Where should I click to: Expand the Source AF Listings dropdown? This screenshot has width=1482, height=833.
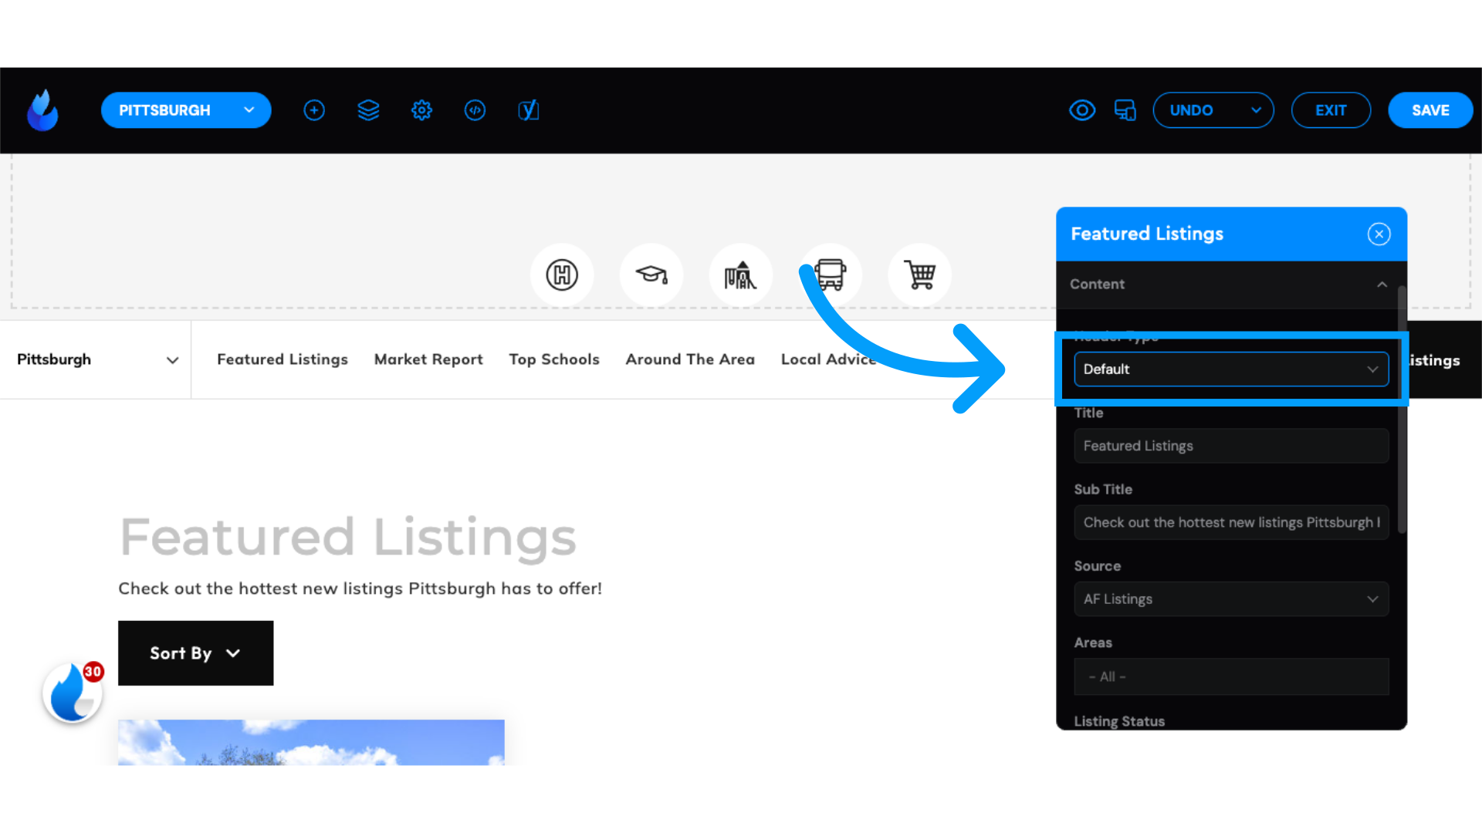click(x=1230, y=598)
